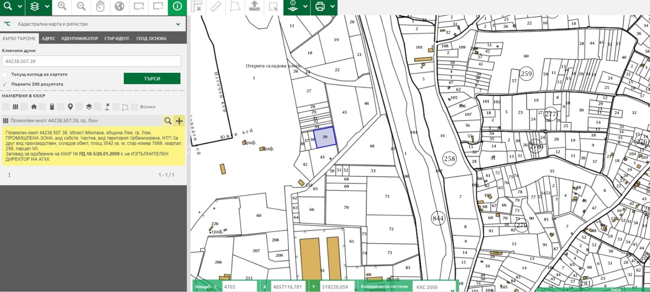Select the ruler measure distance tool
650x292 pixels.
(x=216, y=6)
